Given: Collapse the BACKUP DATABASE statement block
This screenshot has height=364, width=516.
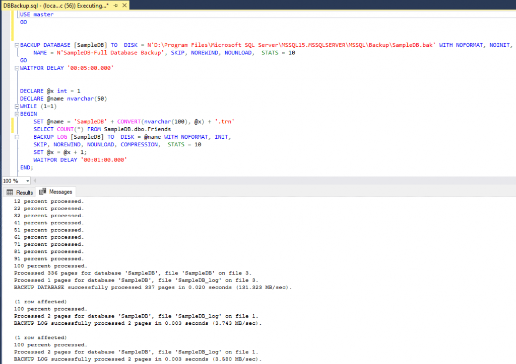Looking at the screenshot, I should point(17,45).
